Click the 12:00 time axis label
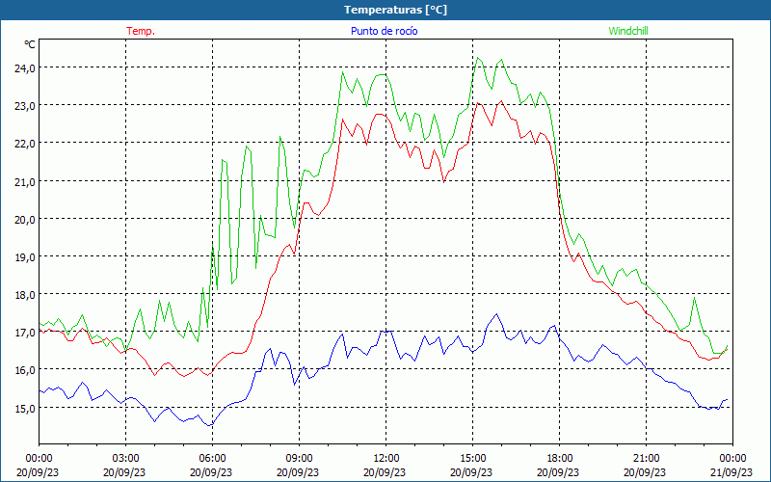 (386, 459)
